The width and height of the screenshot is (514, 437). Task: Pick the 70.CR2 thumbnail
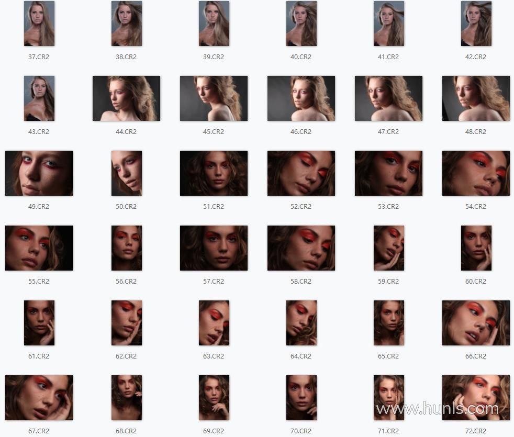(301, 398)
